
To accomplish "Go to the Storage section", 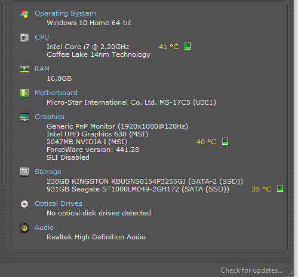I will click(x=48, y=172).
